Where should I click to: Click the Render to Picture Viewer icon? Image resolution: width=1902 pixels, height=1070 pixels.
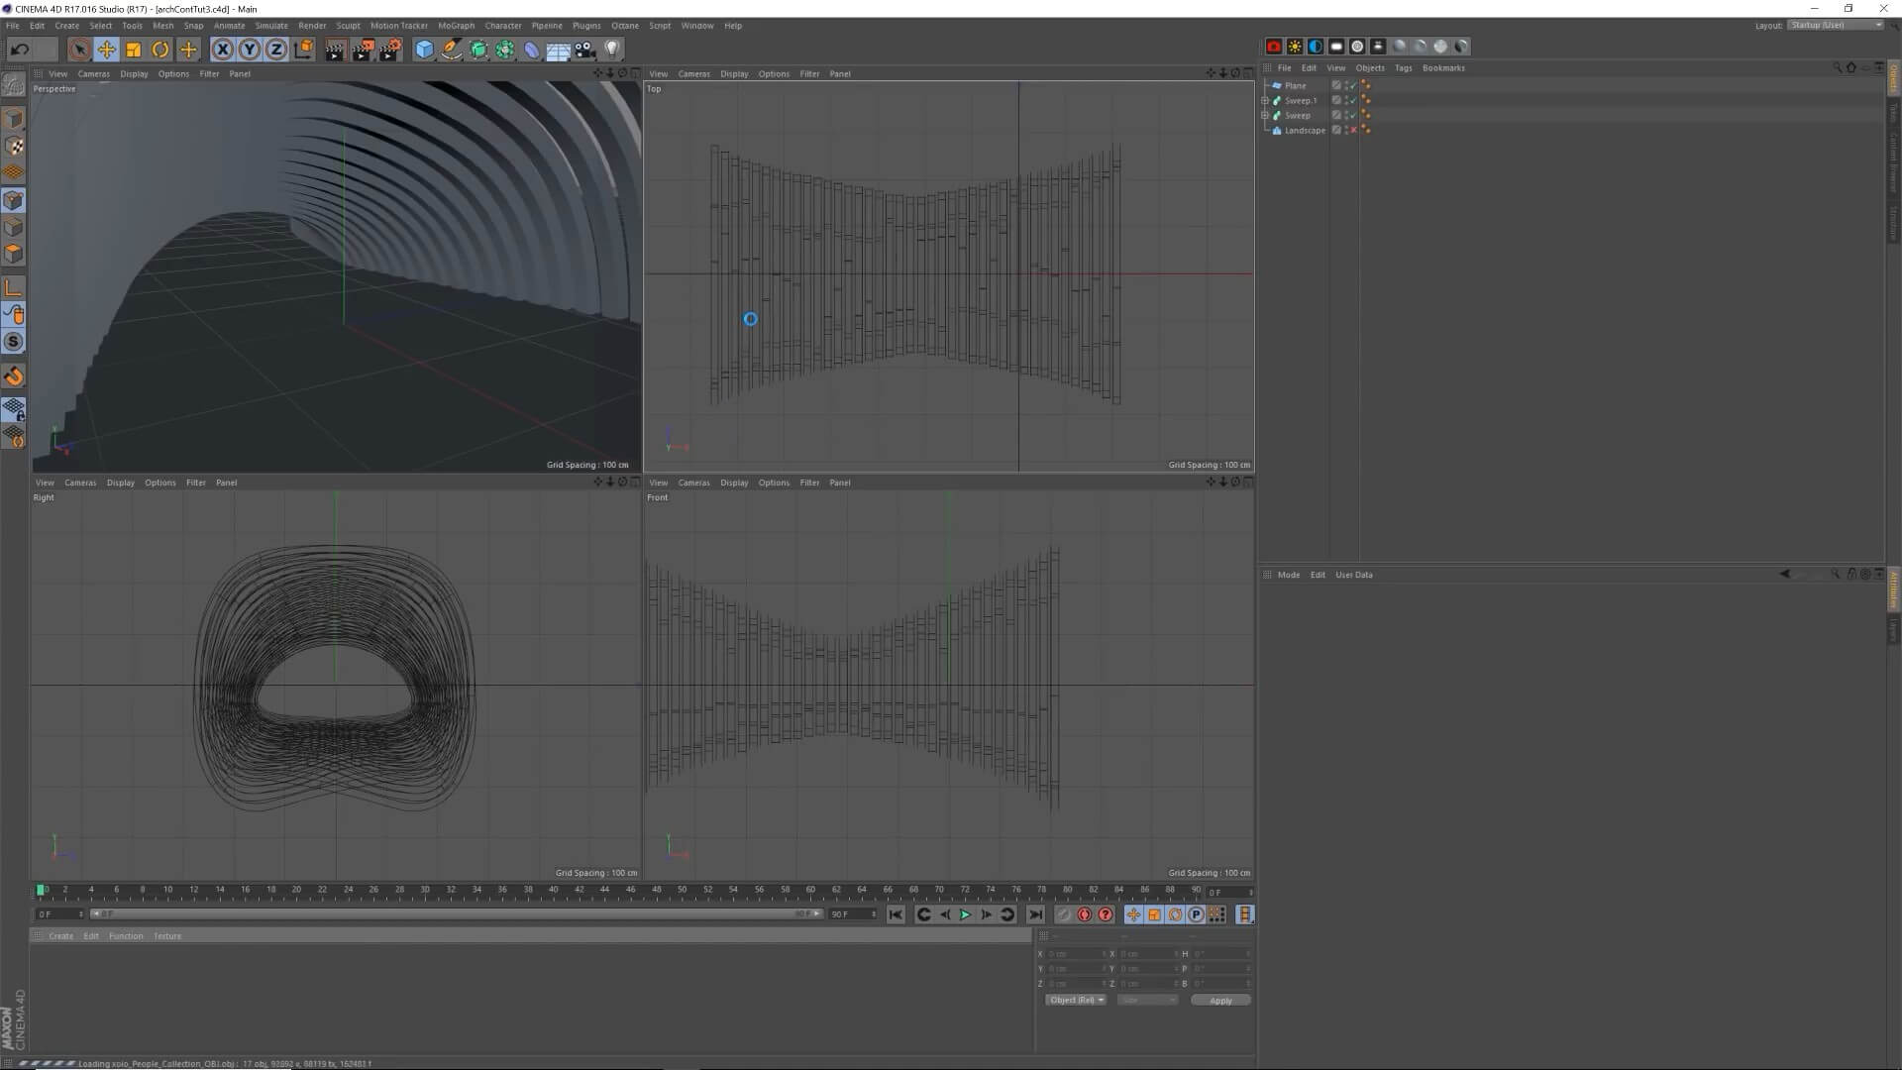point(362,50)
